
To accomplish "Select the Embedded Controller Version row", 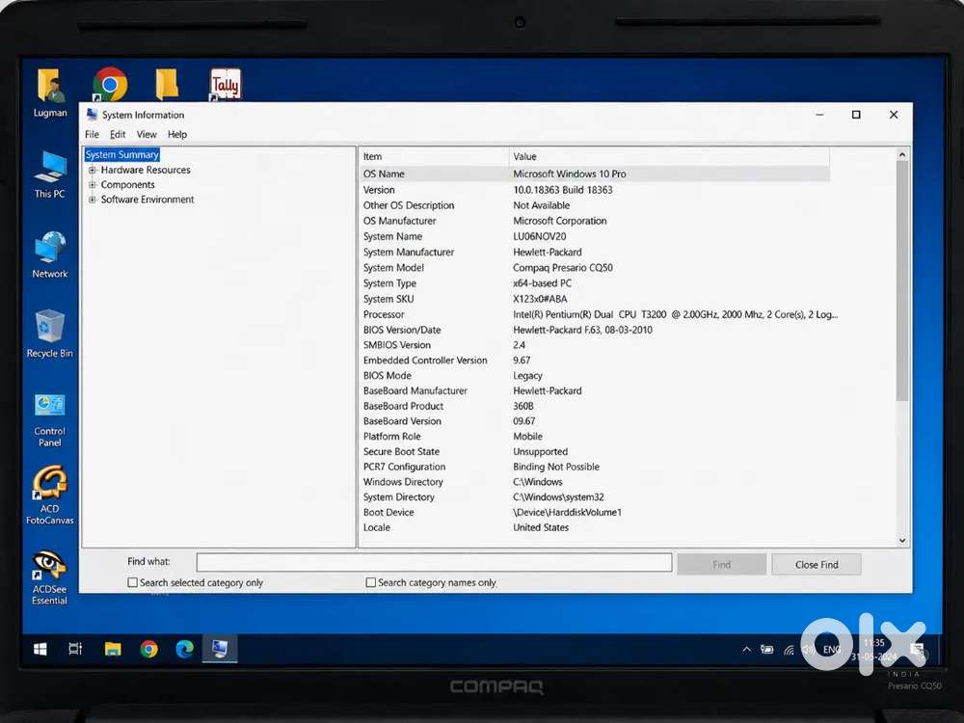I will [595, 361].
